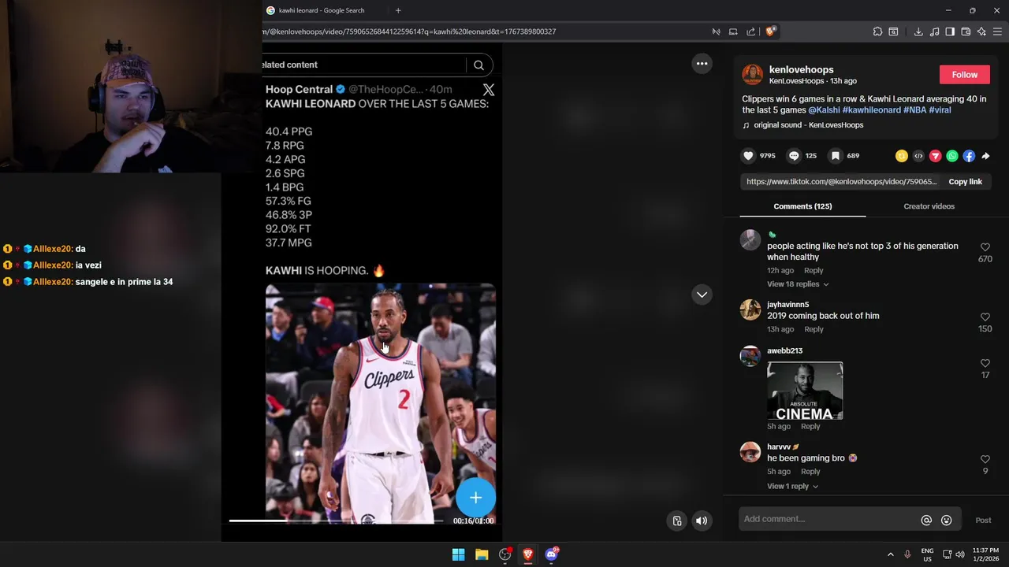Viewport: 1009px width, 567px height.
Task: Click kenlovehoops profile avatar
Action: 753,75
